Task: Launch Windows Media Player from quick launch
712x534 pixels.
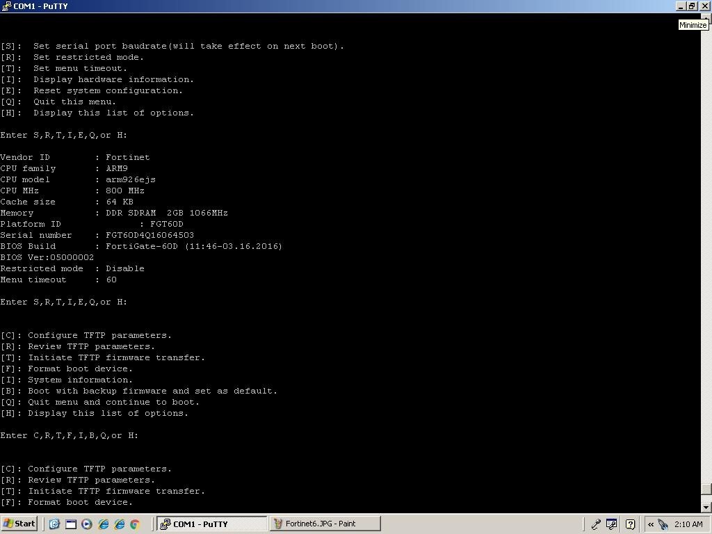Action: pyautogui.click(x=87, y=524)
